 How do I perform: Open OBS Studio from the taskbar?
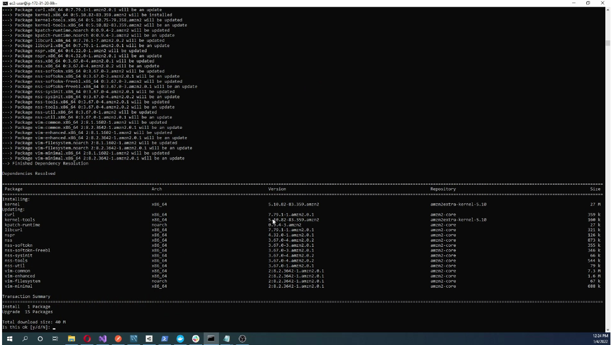(242, 338)
